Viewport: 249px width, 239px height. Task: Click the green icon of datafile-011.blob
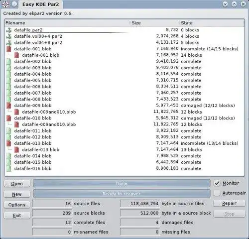[x=9, y=131]
